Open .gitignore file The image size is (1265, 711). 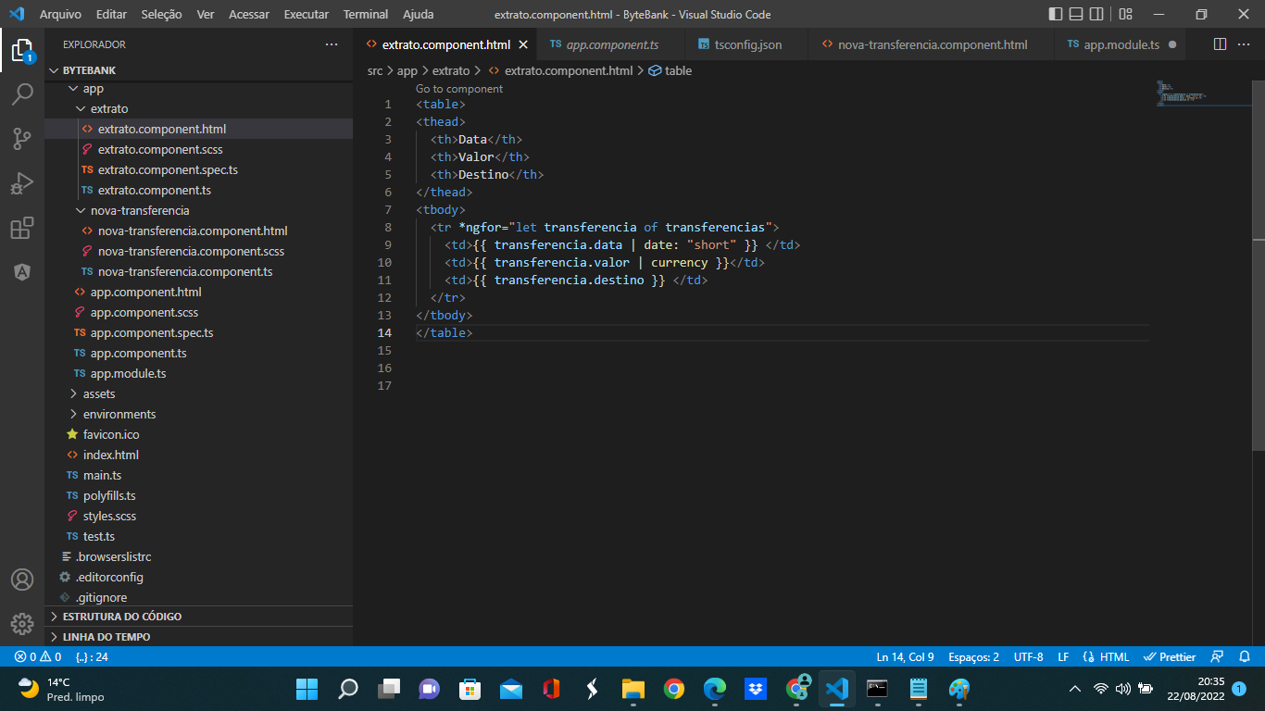click(198, 598)
